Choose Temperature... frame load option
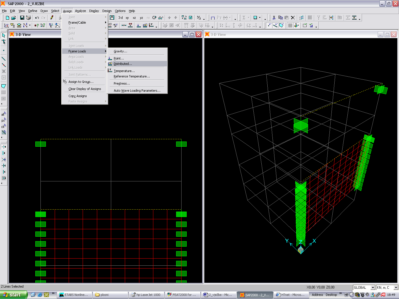 [x=137, y=71]
